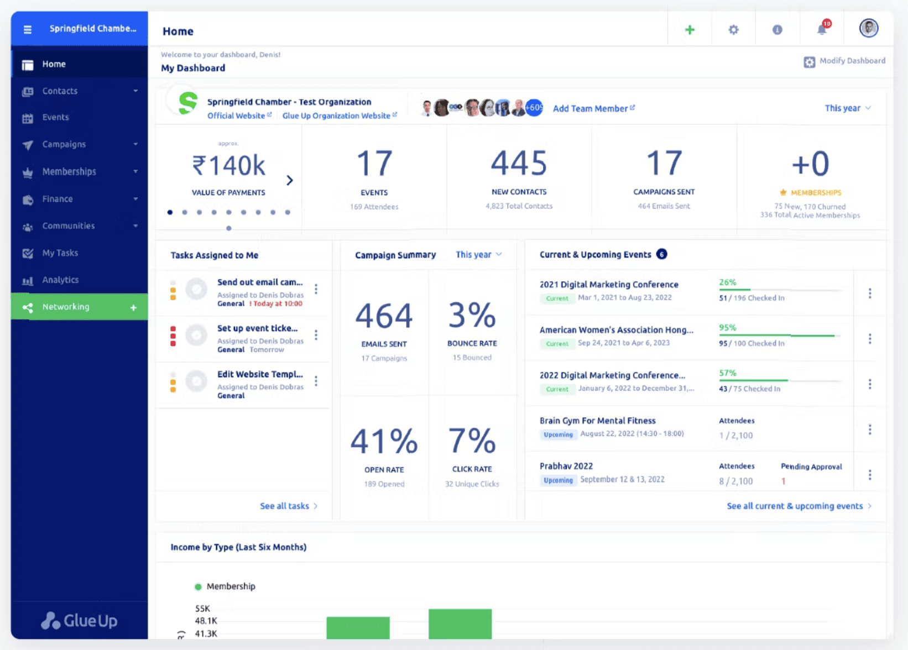Image resolution: width=908 pixels, height=650 pixels.
Task: Click the green plus add icon in the header
Action: pos(690,30)
